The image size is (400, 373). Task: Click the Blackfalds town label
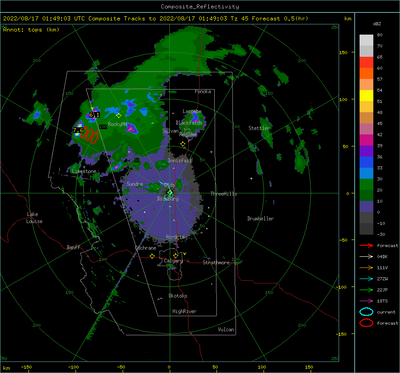click(189, 123)
